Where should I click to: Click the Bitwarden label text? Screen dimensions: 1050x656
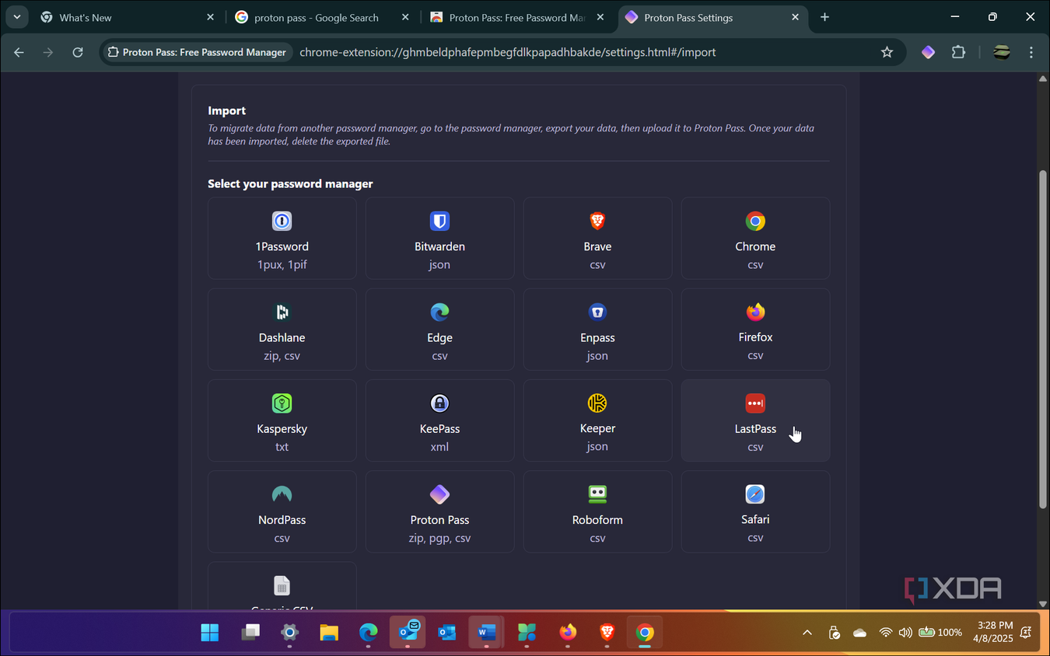click(439, 246)
